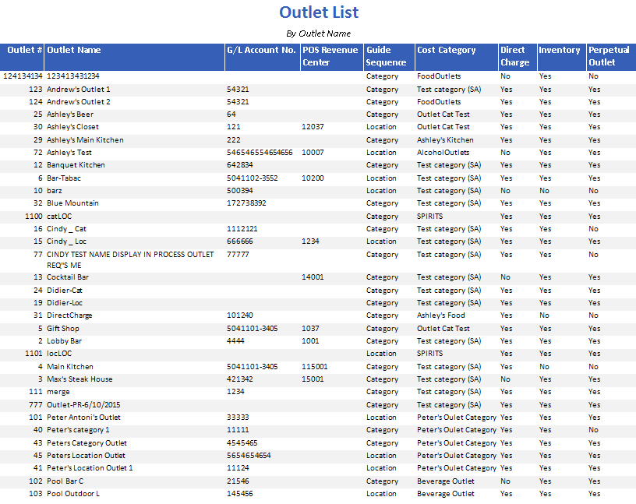Click the Ashley's Food cost category cell
Viewport: 636px width, 504px height.
click(x=440, y=315)
